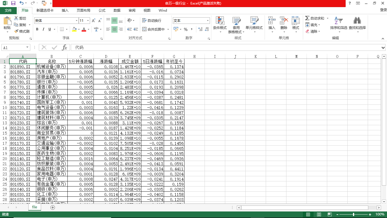This screenshot has height=218, width=387.
Task: Add a new sheet with plus icon
Action: pyautogui.click(x=52, y=207)
